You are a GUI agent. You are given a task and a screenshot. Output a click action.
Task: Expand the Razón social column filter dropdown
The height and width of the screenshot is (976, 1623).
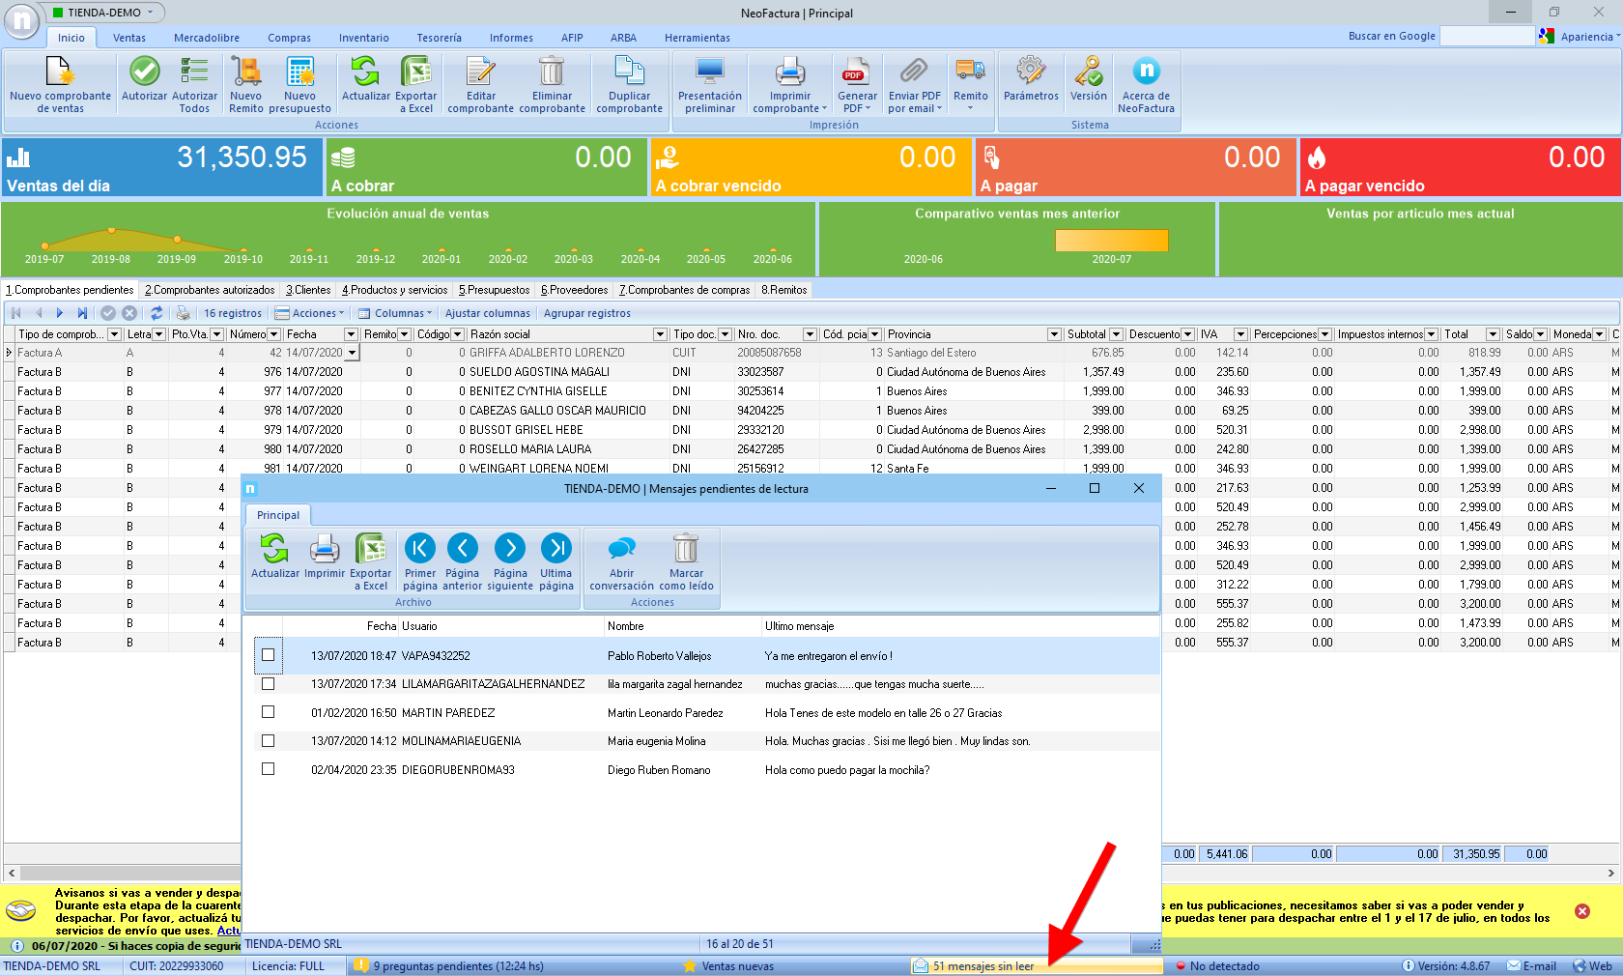coord(660,334)
